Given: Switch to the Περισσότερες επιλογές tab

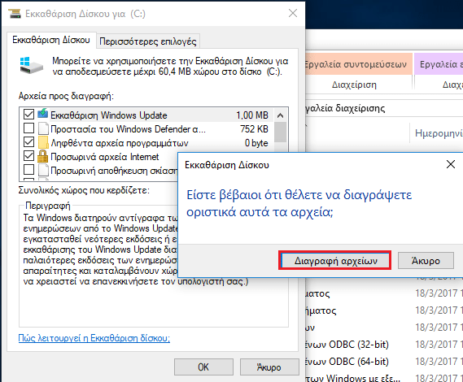Looking at the screenshot, I should click(x=148, y=41).
